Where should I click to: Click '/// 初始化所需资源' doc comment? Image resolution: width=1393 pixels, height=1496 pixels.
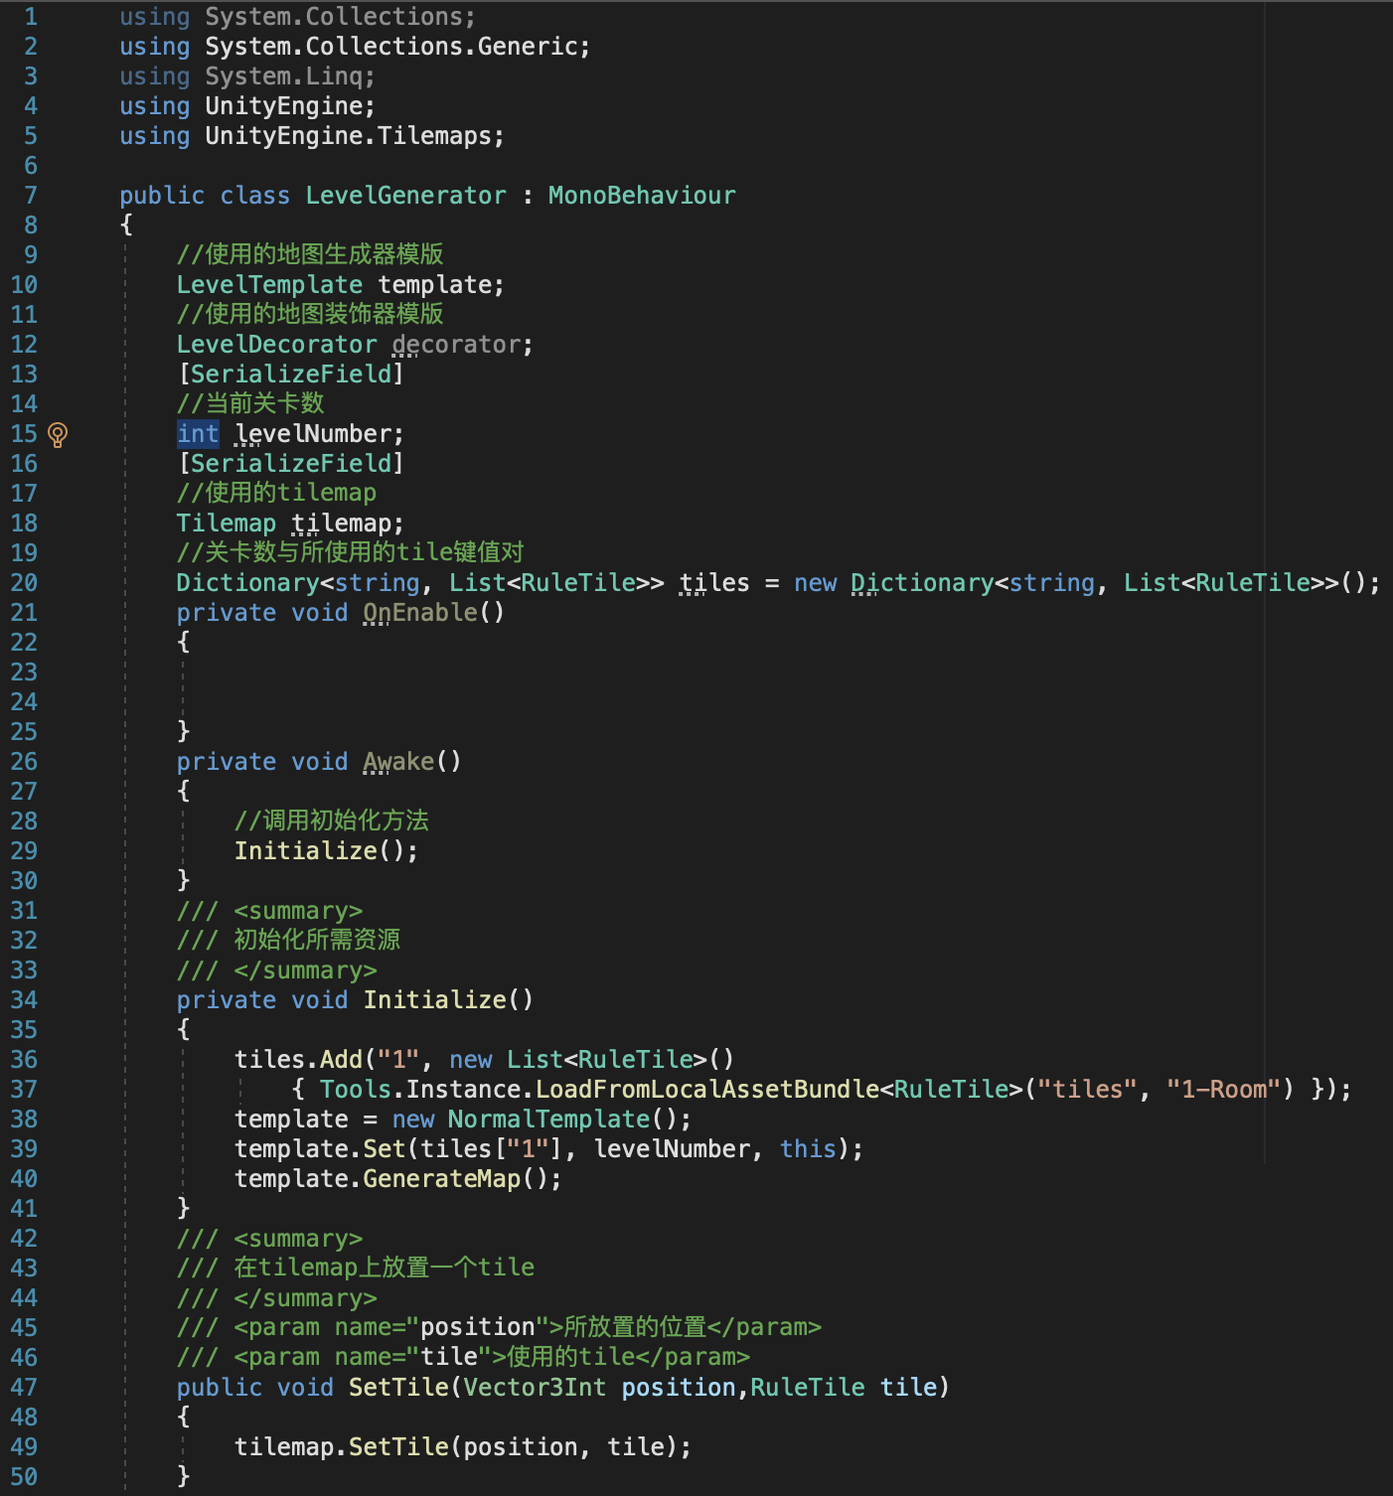pyautogui.click(x=288, y=941)
